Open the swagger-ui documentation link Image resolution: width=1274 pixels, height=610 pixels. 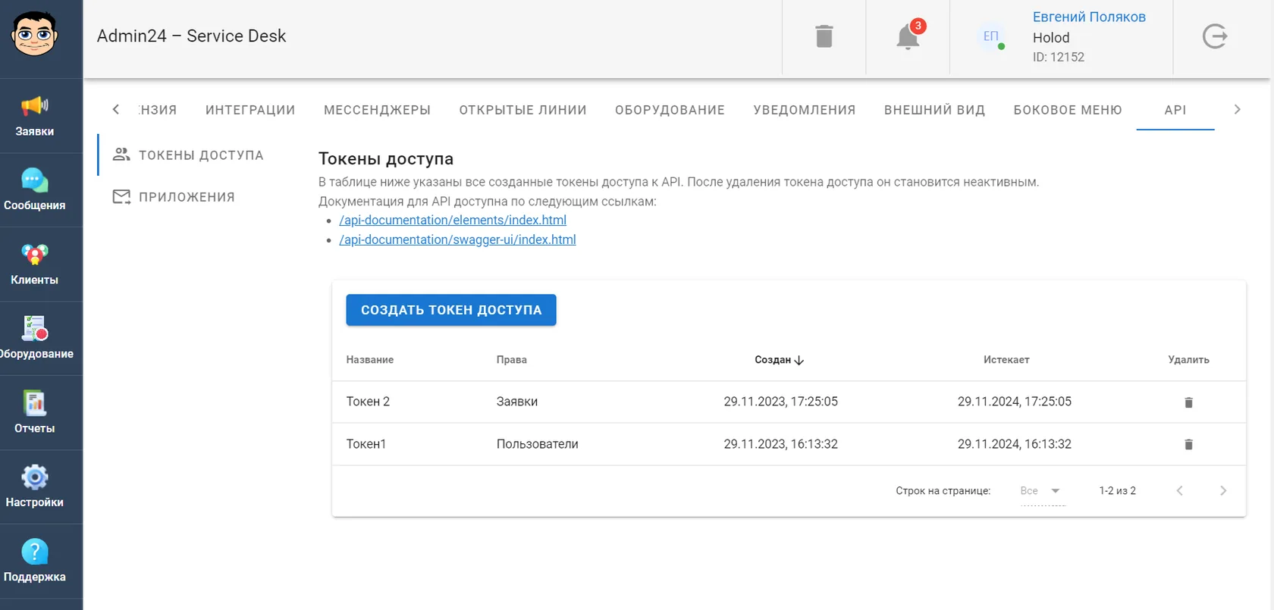(x=457, y=239)
